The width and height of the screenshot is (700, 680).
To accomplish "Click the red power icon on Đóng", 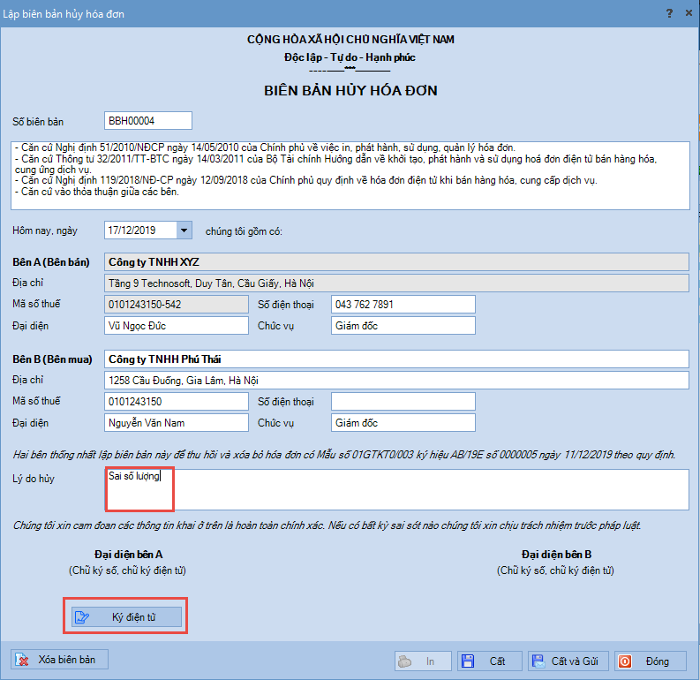I will (x=625, y=661).
